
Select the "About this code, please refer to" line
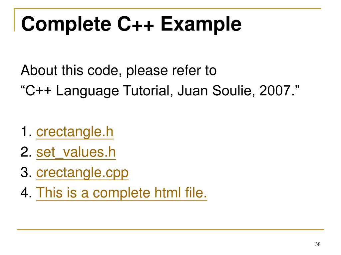tap(119, 70)
